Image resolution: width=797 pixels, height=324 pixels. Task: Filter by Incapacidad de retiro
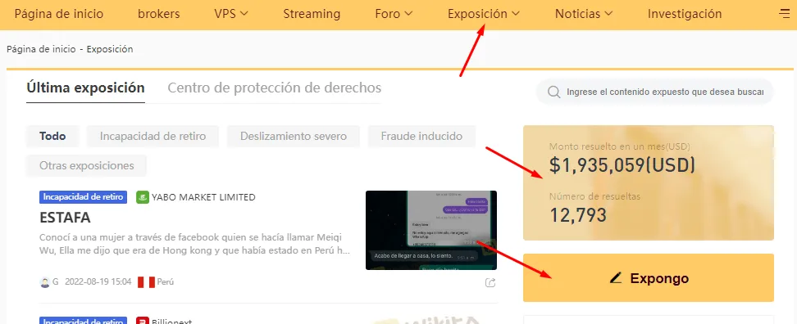[x=153, y=137]
